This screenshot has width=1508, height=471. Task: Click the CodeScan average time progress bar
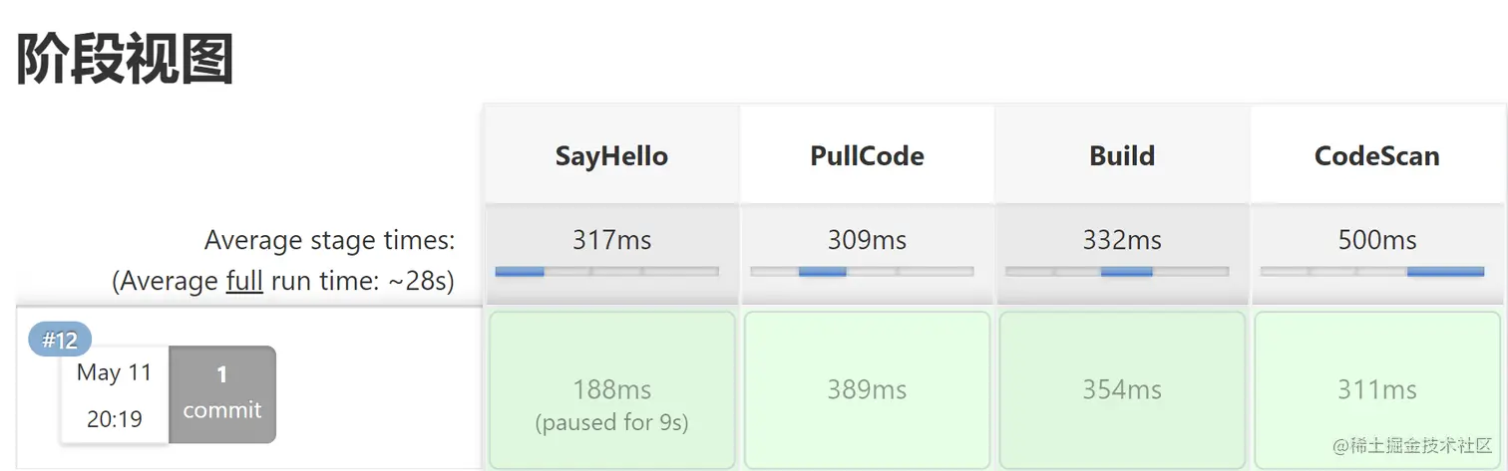click(1372, 271)
